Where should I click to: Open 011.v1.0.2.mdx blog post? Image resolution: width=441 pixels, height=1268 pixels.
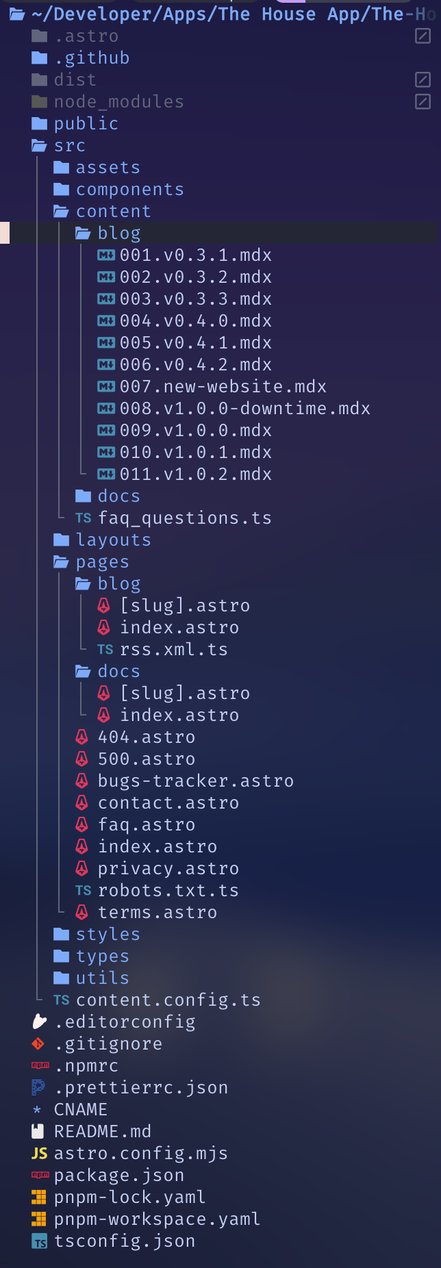[x=195, y=474]
